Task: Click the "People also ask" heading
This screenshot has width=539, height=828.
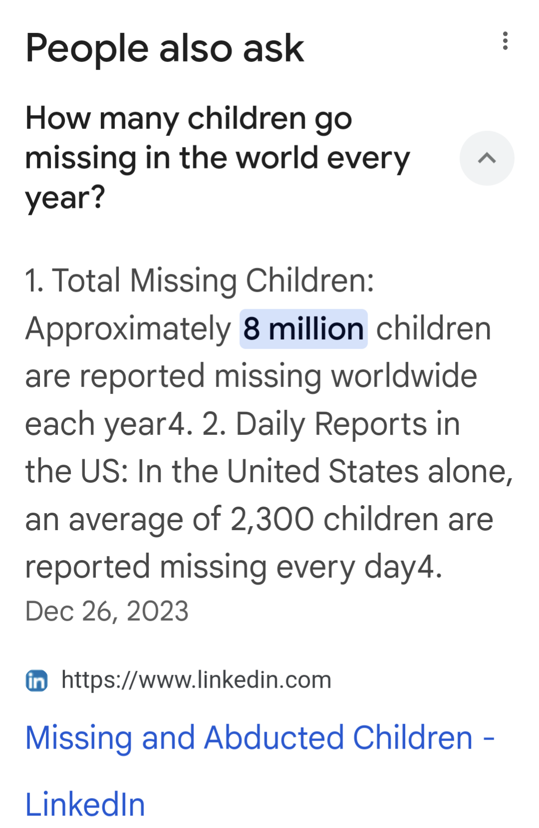Action: 164,48
